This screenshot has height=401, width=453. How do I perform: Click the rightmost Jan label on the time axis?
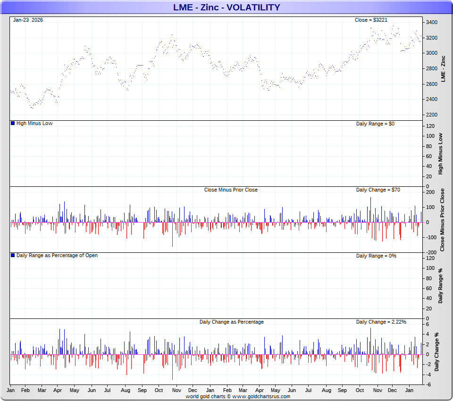pos(411,390)
